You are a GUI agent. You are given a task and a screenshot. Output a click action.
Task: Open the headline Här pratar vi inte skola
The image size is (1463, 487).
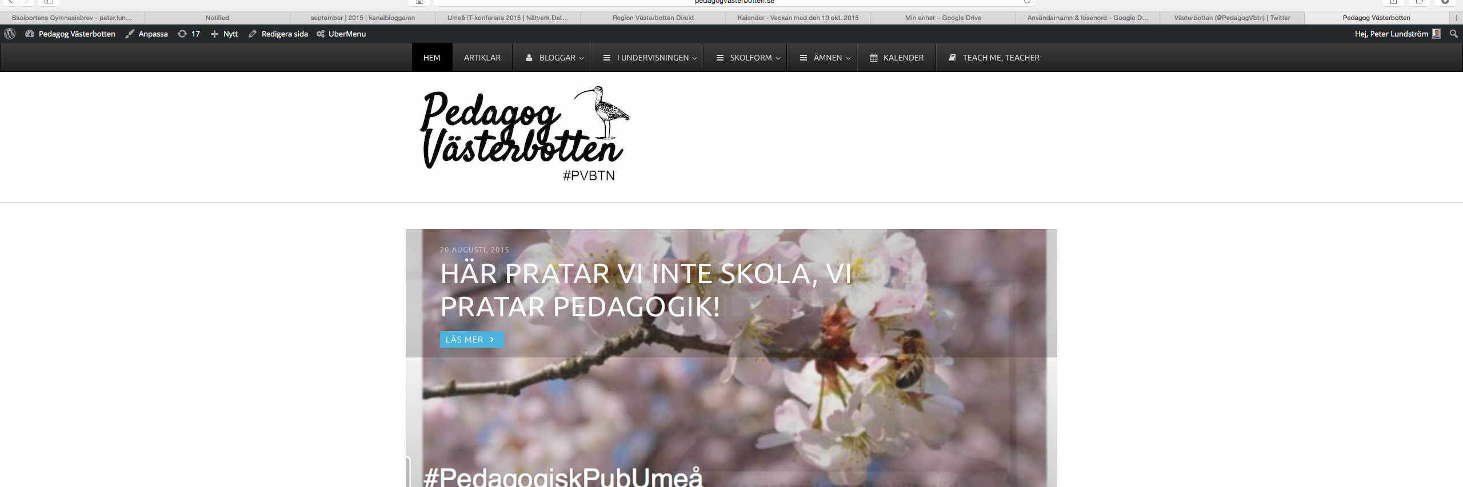(646, 290)
